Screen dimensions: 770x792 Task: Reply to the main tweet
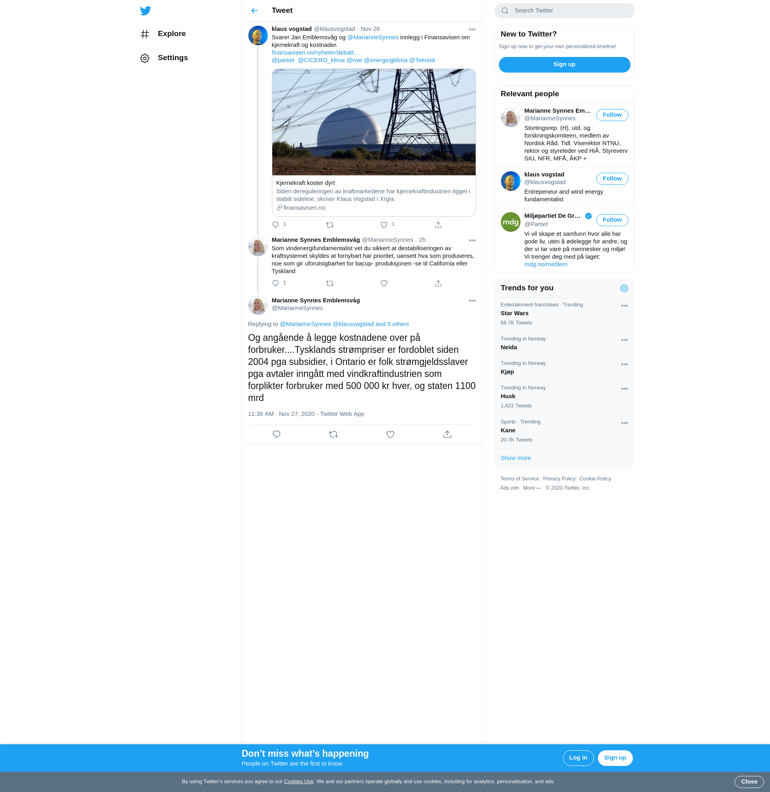coord(276,434)
